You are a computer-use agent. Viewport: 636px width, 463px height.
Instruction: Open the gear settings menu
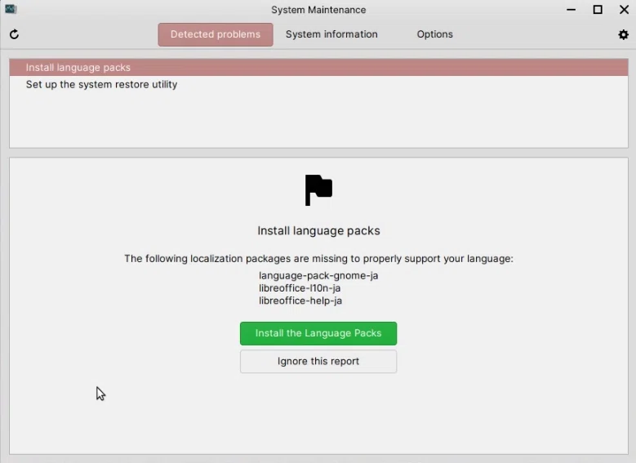click(x=623, y=34)
